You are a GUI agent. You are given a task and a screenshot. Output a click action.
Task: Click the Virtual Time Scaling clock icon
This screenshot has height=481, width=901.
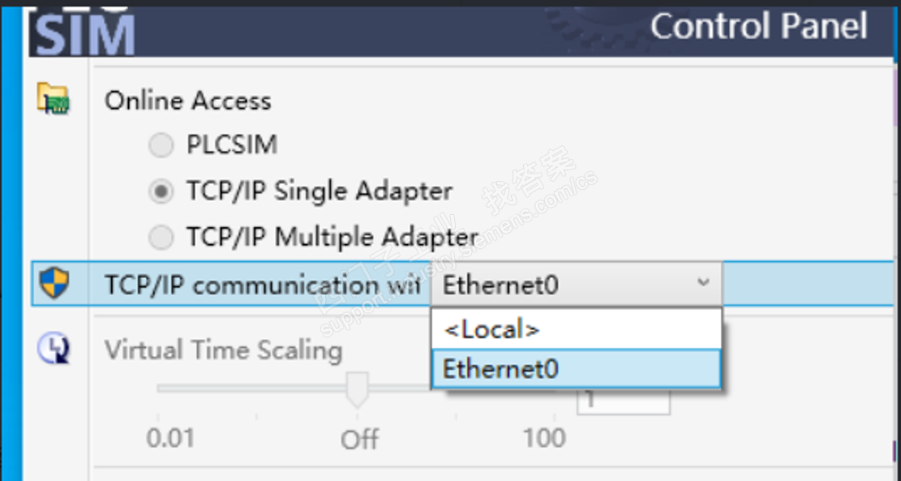pyautogui.click(x=54, y=349)
